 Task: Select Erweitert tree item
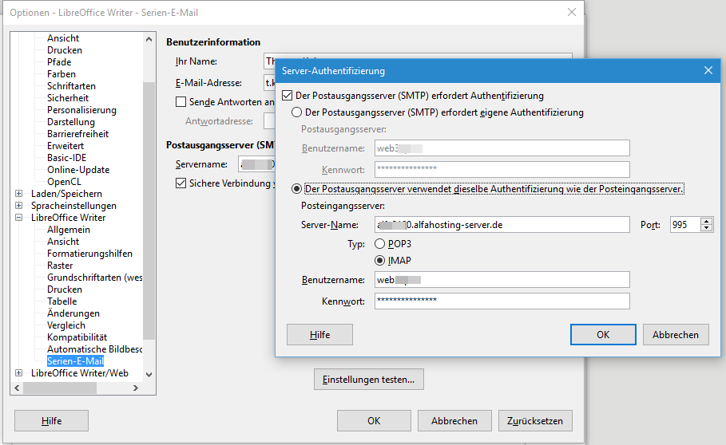[x=65, y=146]
